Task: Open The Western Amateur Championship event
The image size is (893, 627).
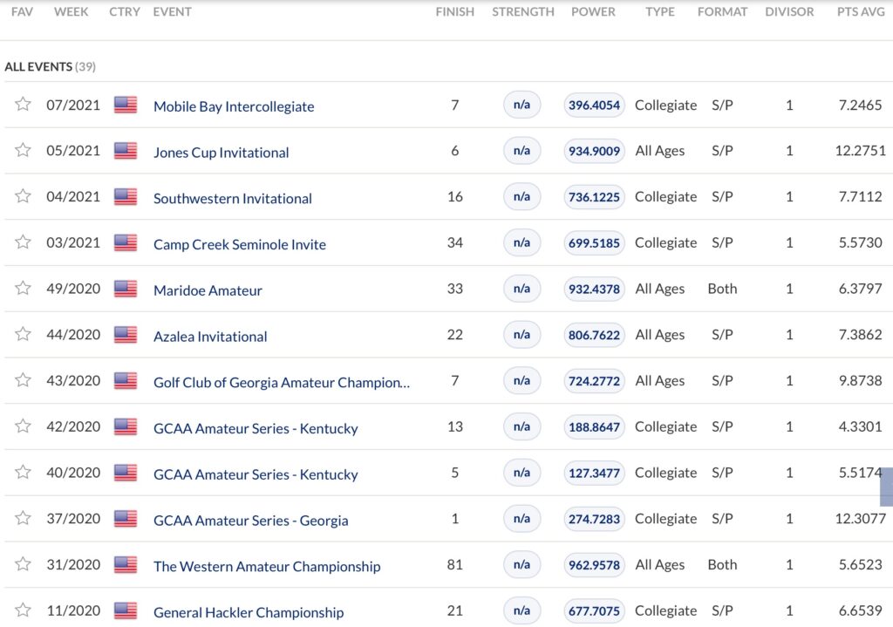Action: pos(267,567)
